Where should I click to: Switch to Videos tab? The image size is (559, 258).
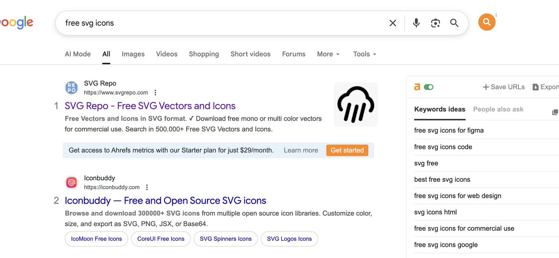click(167, 54)
